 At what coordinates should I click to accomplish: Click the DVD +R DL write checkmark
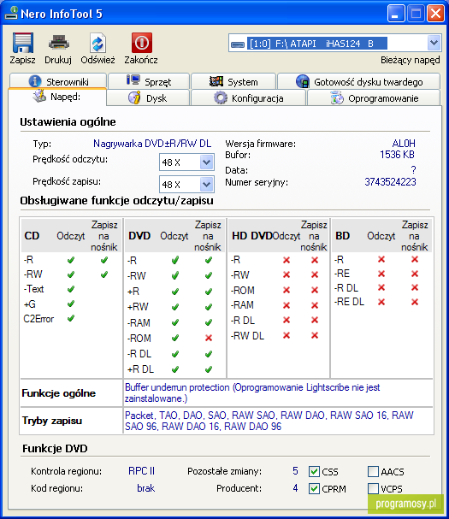point(209,369)
